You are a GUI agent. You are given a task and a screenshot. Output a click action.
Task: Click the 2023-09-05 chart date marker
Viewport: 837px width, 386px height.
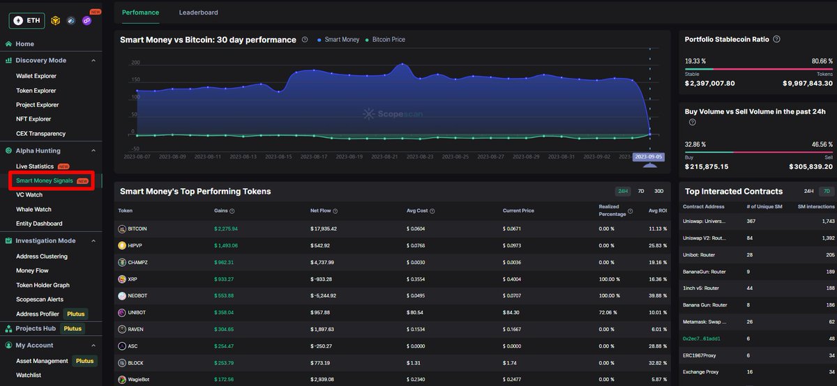pos(649,157)
